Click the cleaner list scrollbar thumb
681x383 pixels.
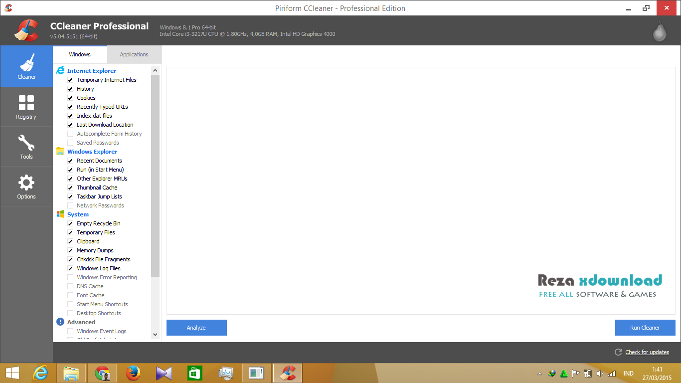click(x=155, y=176)
